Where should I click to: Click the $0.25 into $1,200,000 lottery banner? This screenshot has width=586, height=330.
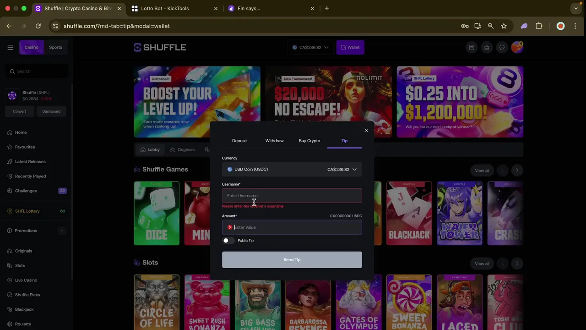tap(460, 102)
